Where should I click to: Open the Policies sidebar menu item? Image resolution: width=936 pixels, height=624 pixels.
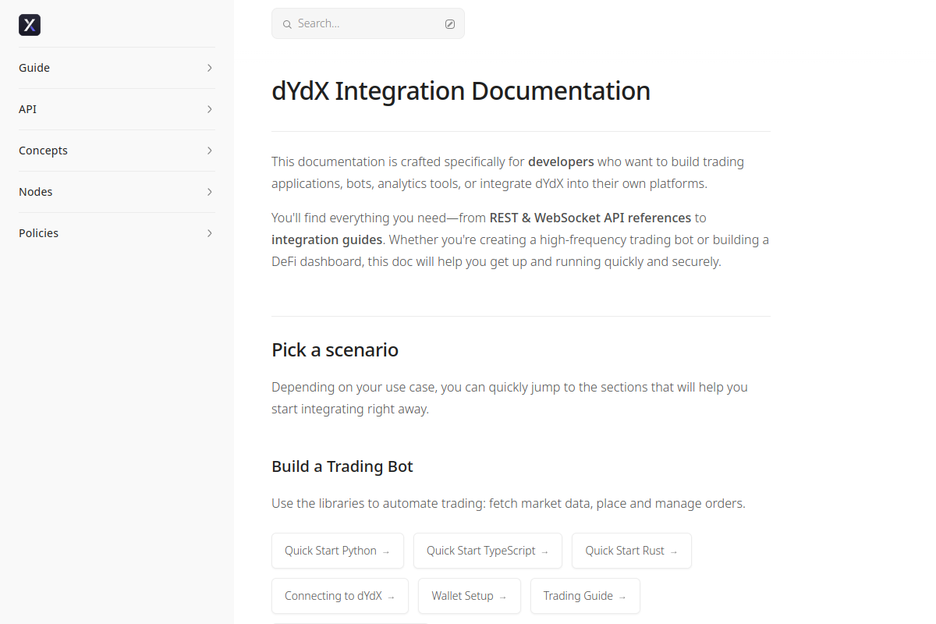pos(117,233)
